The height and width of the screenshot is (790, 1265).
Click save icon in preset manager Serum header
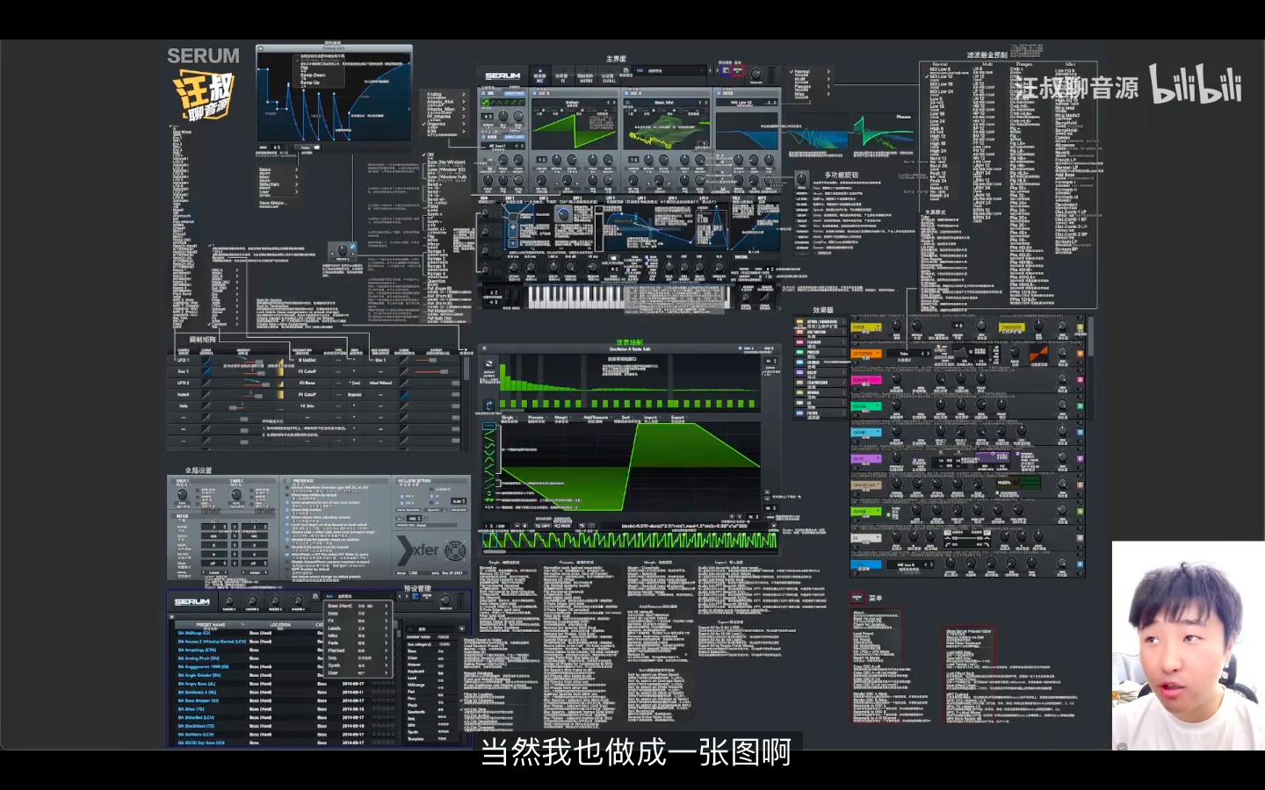coord(315,596)
